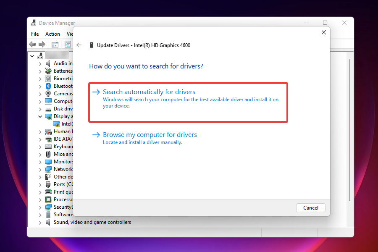Screen dimensions: 378x252
Task: Click the Back toolbar arrow in Device Manager
Action: pos(32,45)
